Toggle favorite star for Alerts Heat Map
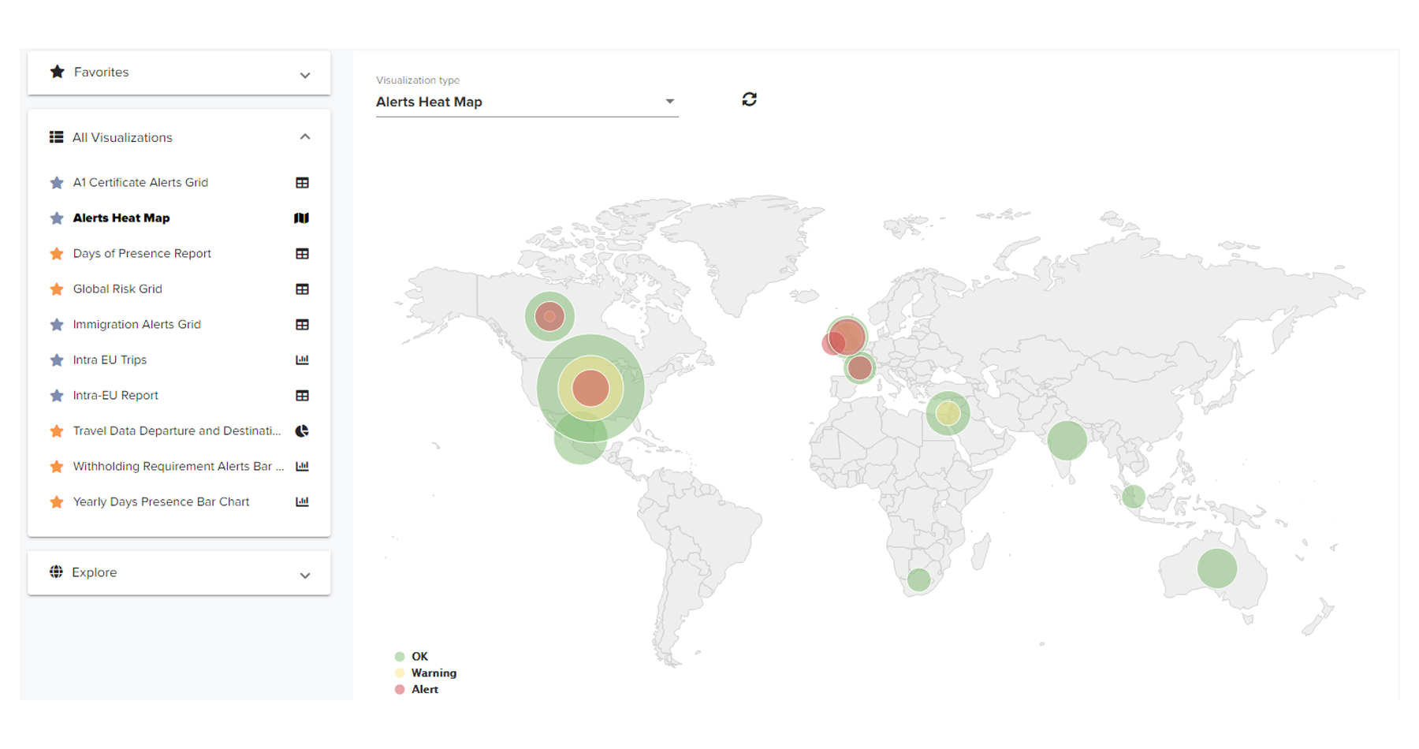 click(57, 218)
